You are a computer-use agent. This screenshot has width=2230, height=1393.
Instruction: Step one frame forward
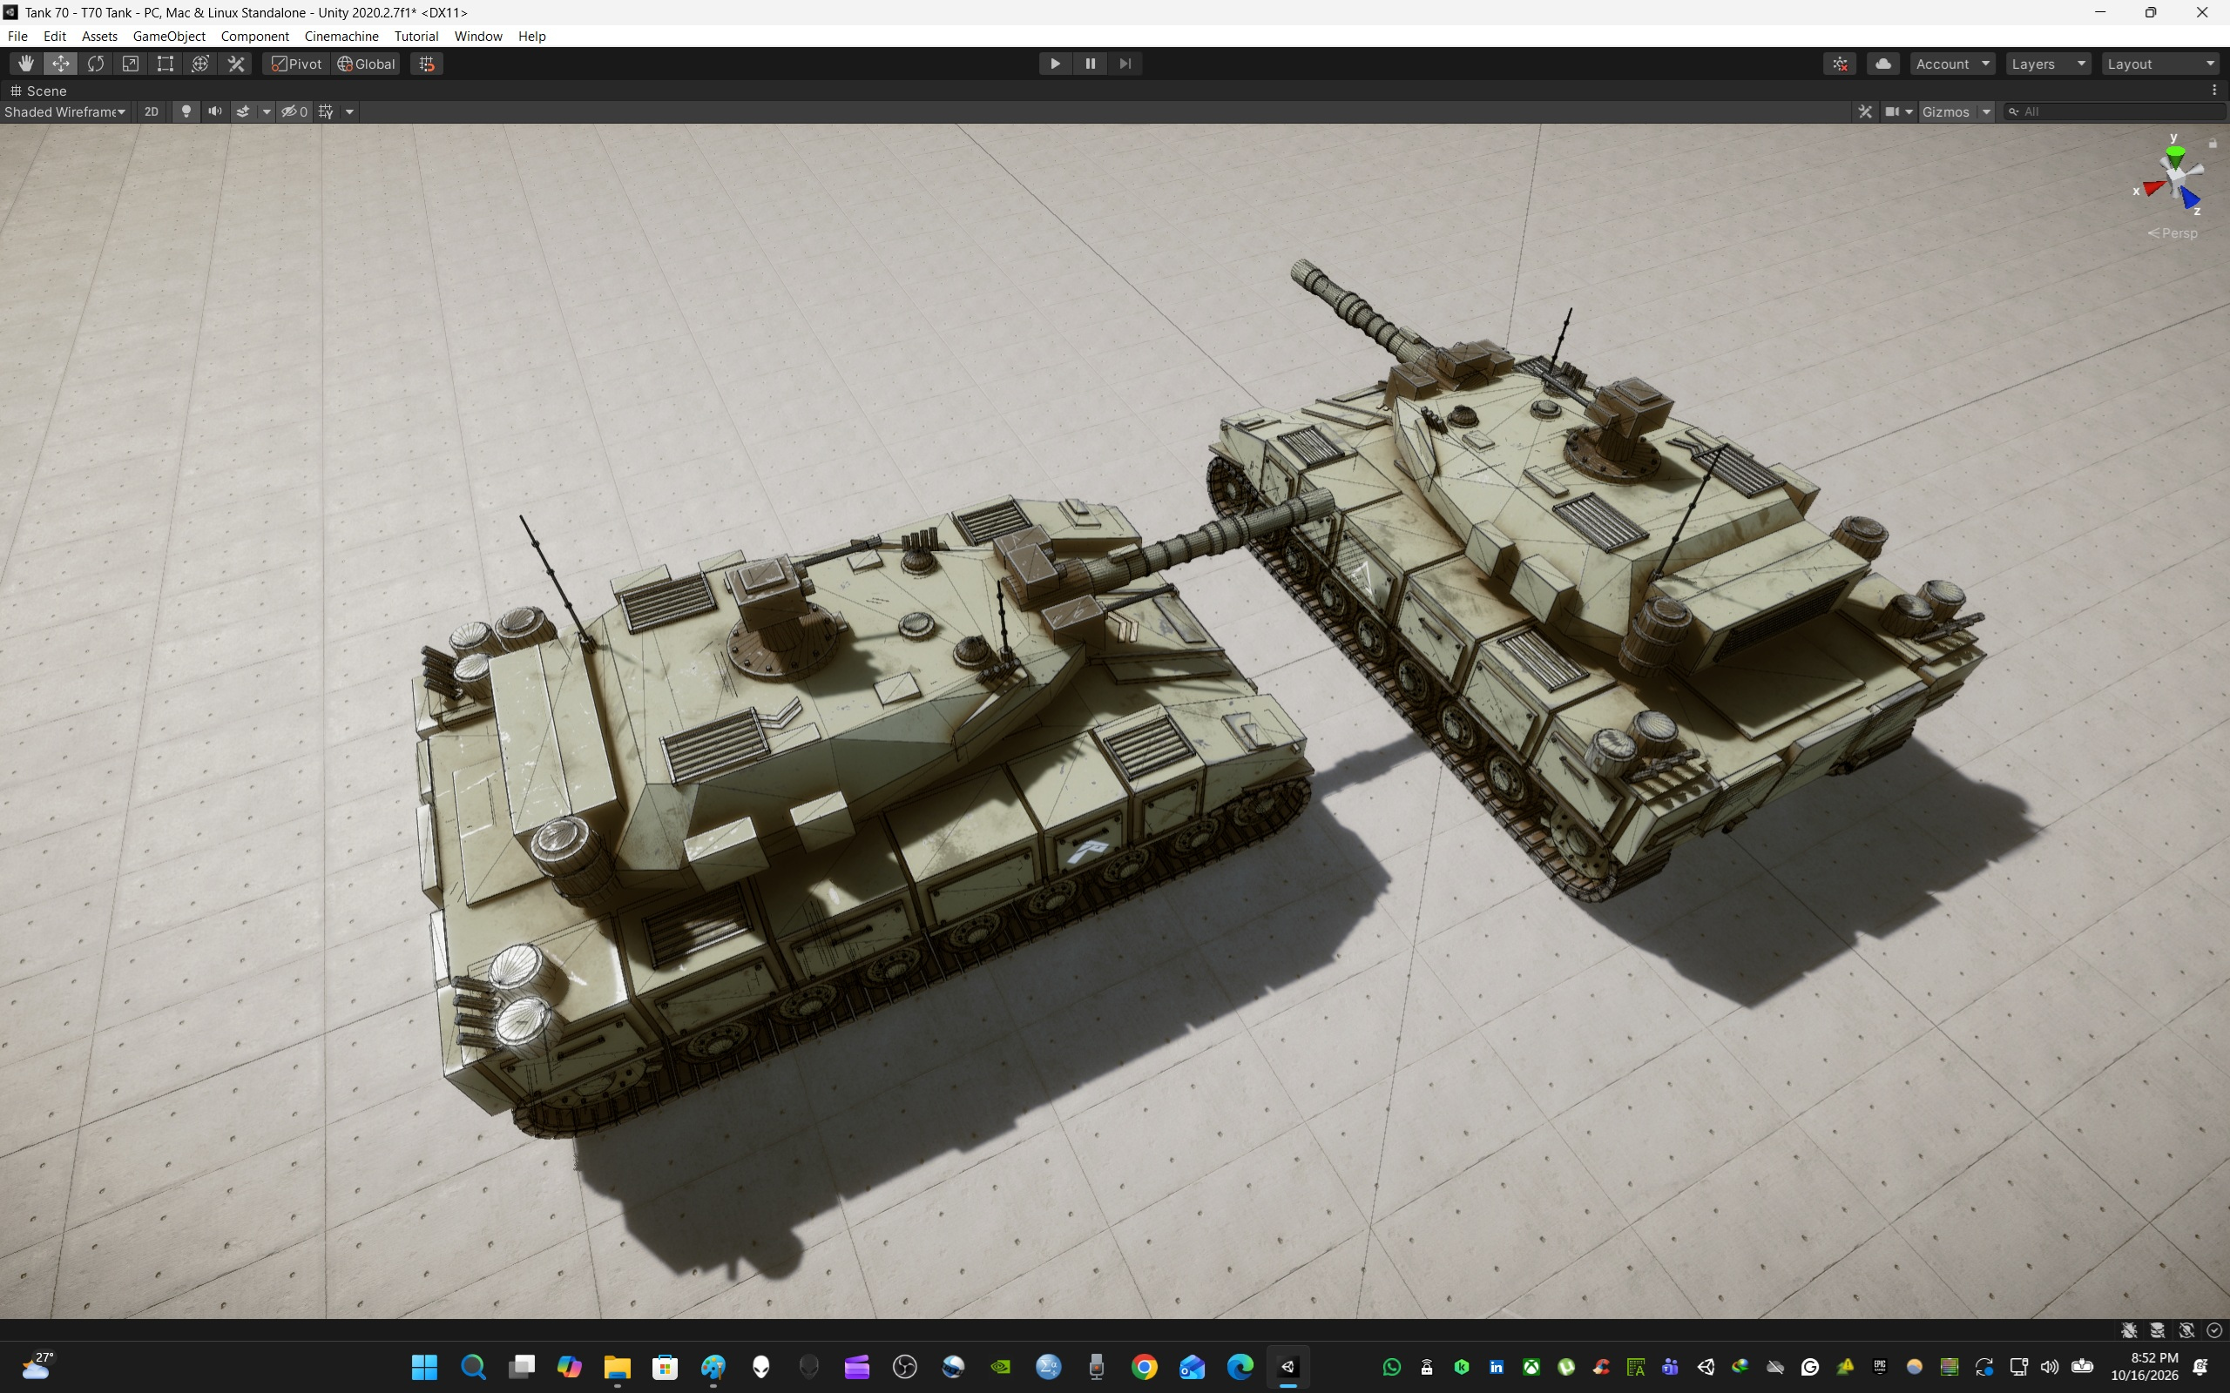(x=1125, y=64)
